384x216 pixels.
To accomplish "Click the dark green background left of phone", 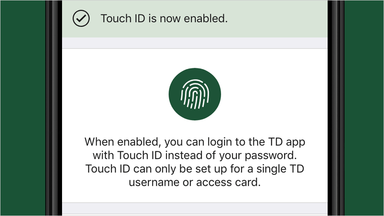I will [23, 108].
